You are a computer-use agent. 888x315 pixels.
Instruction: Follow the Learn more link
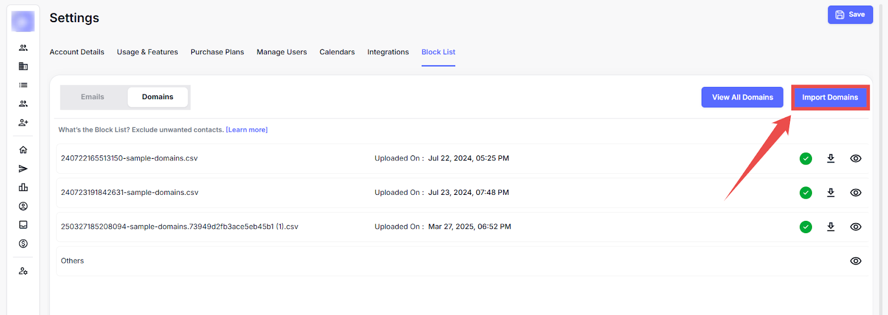(x=246, y=130)
